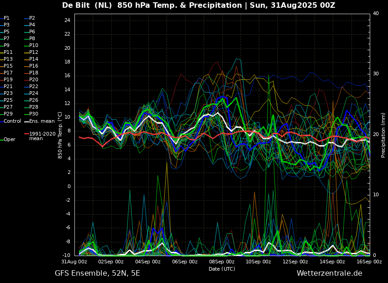Image resolution: width=388 pixels, height=283 pixels.
Task: Click the GFS Ensemble, 52N, 5E label
Action: tap(97, 273)
